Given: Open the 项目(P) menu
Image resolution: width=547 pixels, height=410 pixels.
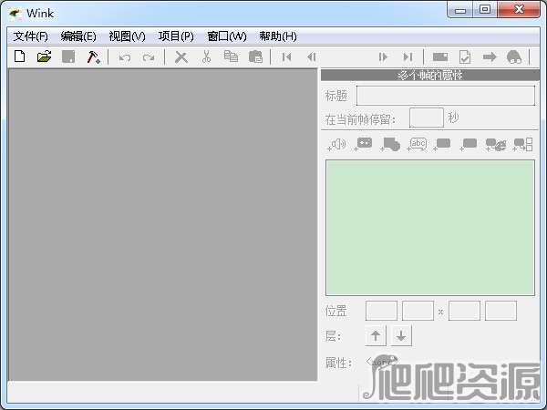Looking at the screenshot, I should click(x=176, y=36).
